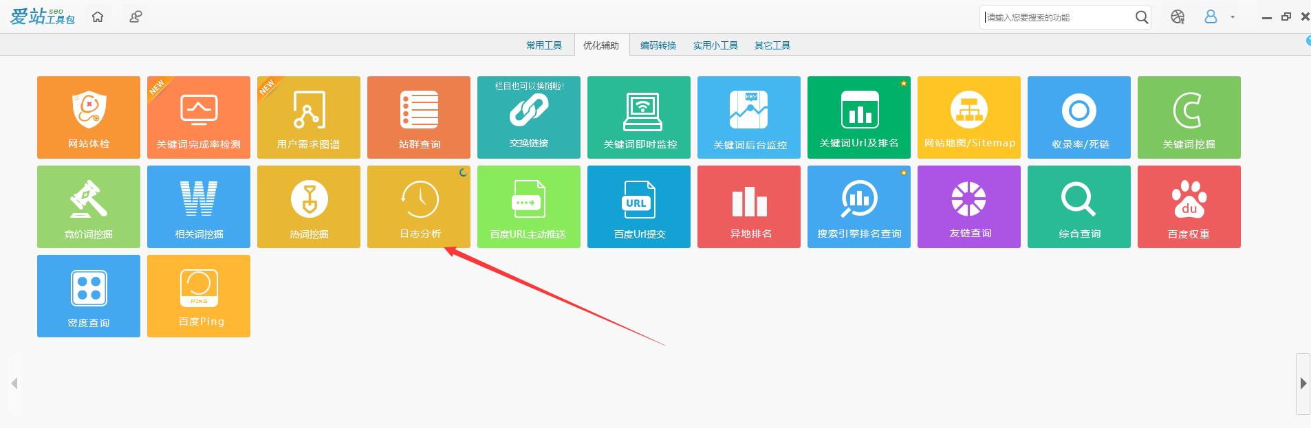Open 友链查询 purple tile
The height and width of the screenshot is (428, 1311).
[x=969, y=207]
